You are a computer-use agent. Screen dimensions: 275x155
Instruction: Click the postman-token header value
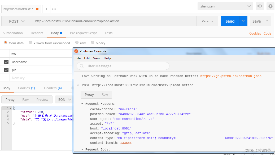click(154, 114)
